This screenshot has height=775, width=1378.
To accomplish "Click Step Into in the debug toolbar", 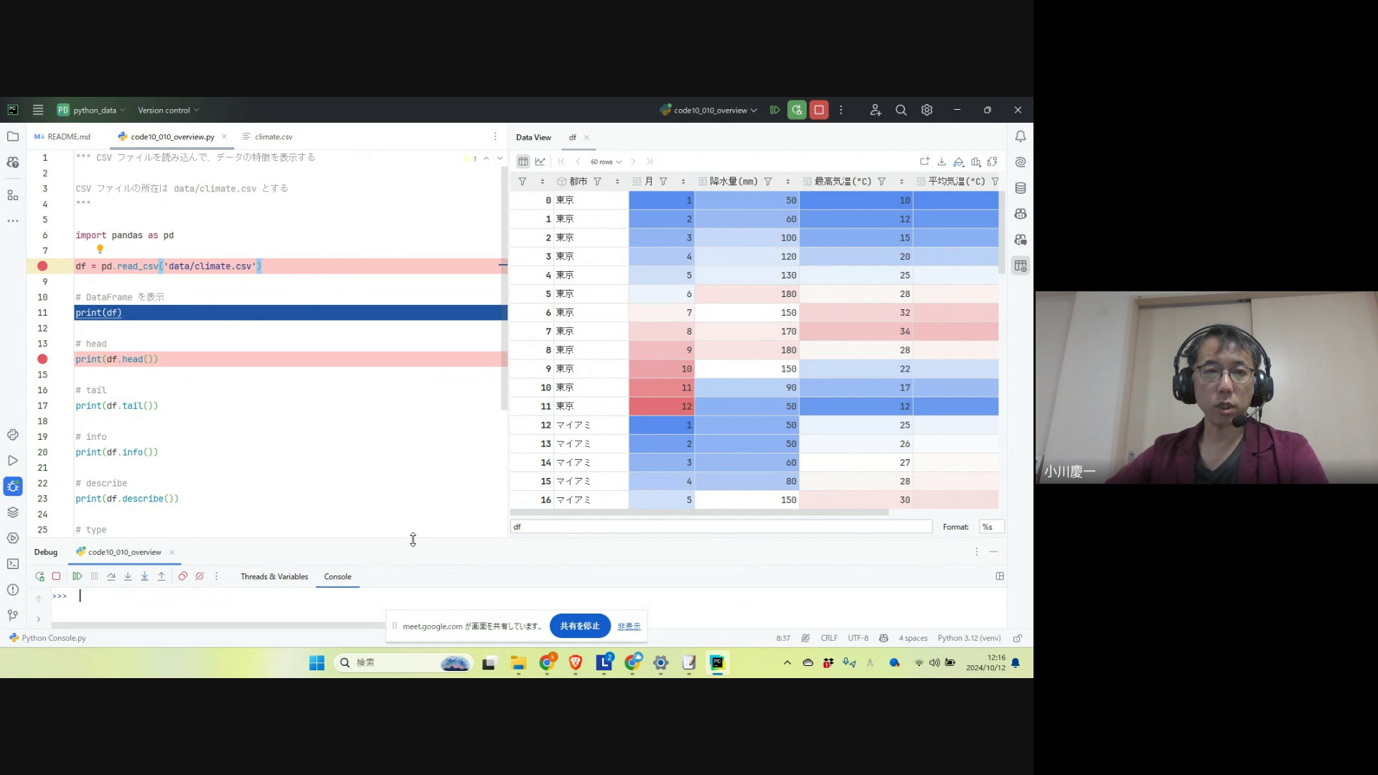I will point(128,576).
